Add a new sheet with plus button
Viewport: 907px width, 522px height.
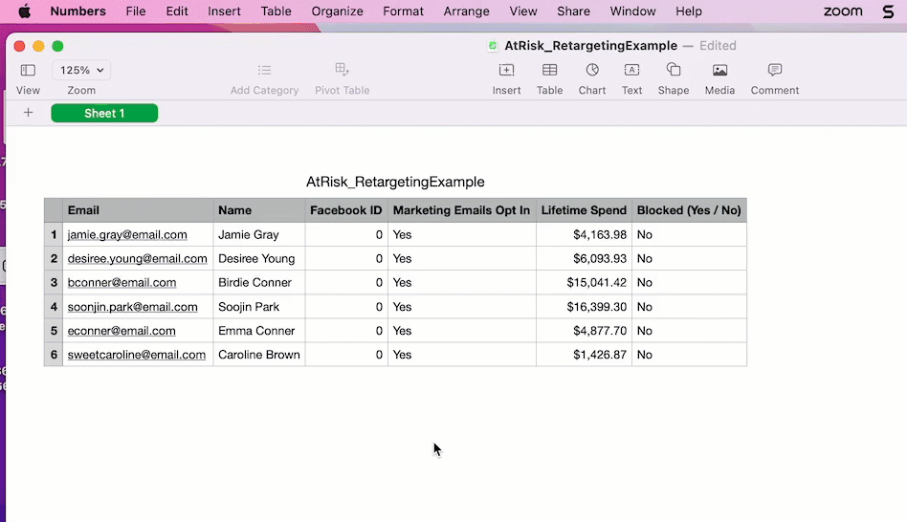28,113
